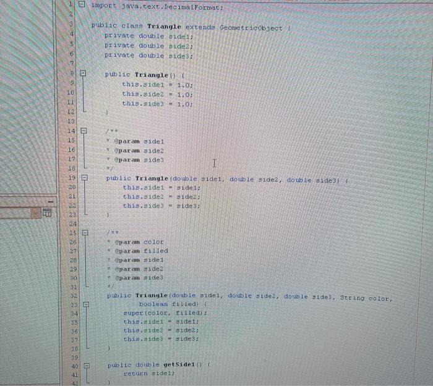433x386 pixels.
Task: Click 'this.side2 = side2;' on line 21
Action: point(161,197)
